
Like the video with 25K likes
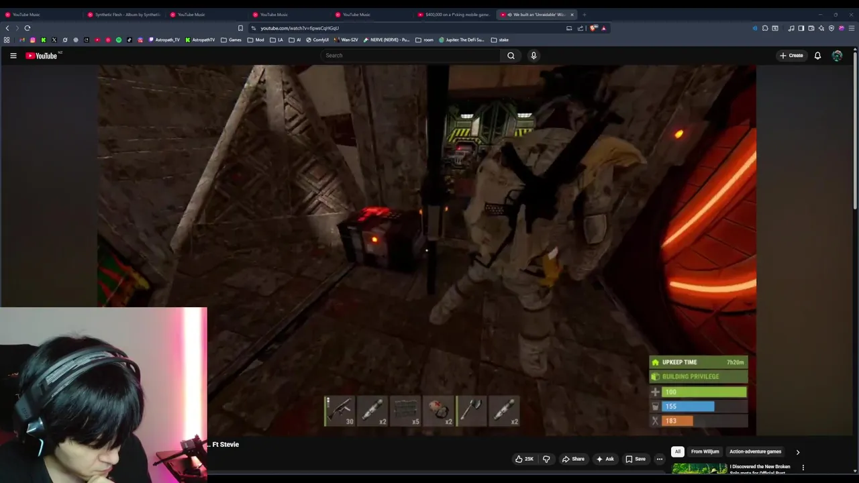523,459
